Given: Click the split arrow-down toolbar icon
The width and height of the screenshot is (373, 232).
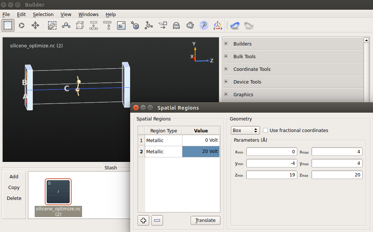Looking at the screenshot, I should click(x=107, y=25).
